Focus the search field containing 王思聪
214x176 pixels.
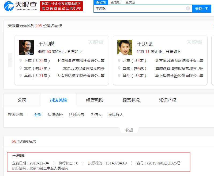coord(143,9)
